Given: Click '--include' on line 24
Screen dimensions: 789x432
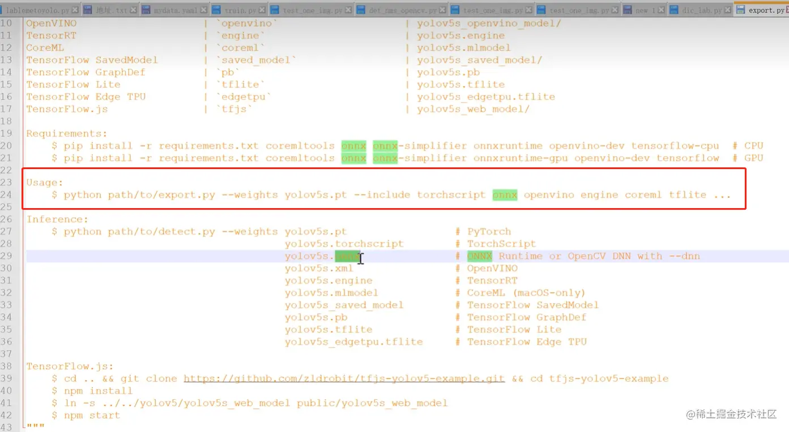Looking at the screenshot, I should [x=382, y=195].
